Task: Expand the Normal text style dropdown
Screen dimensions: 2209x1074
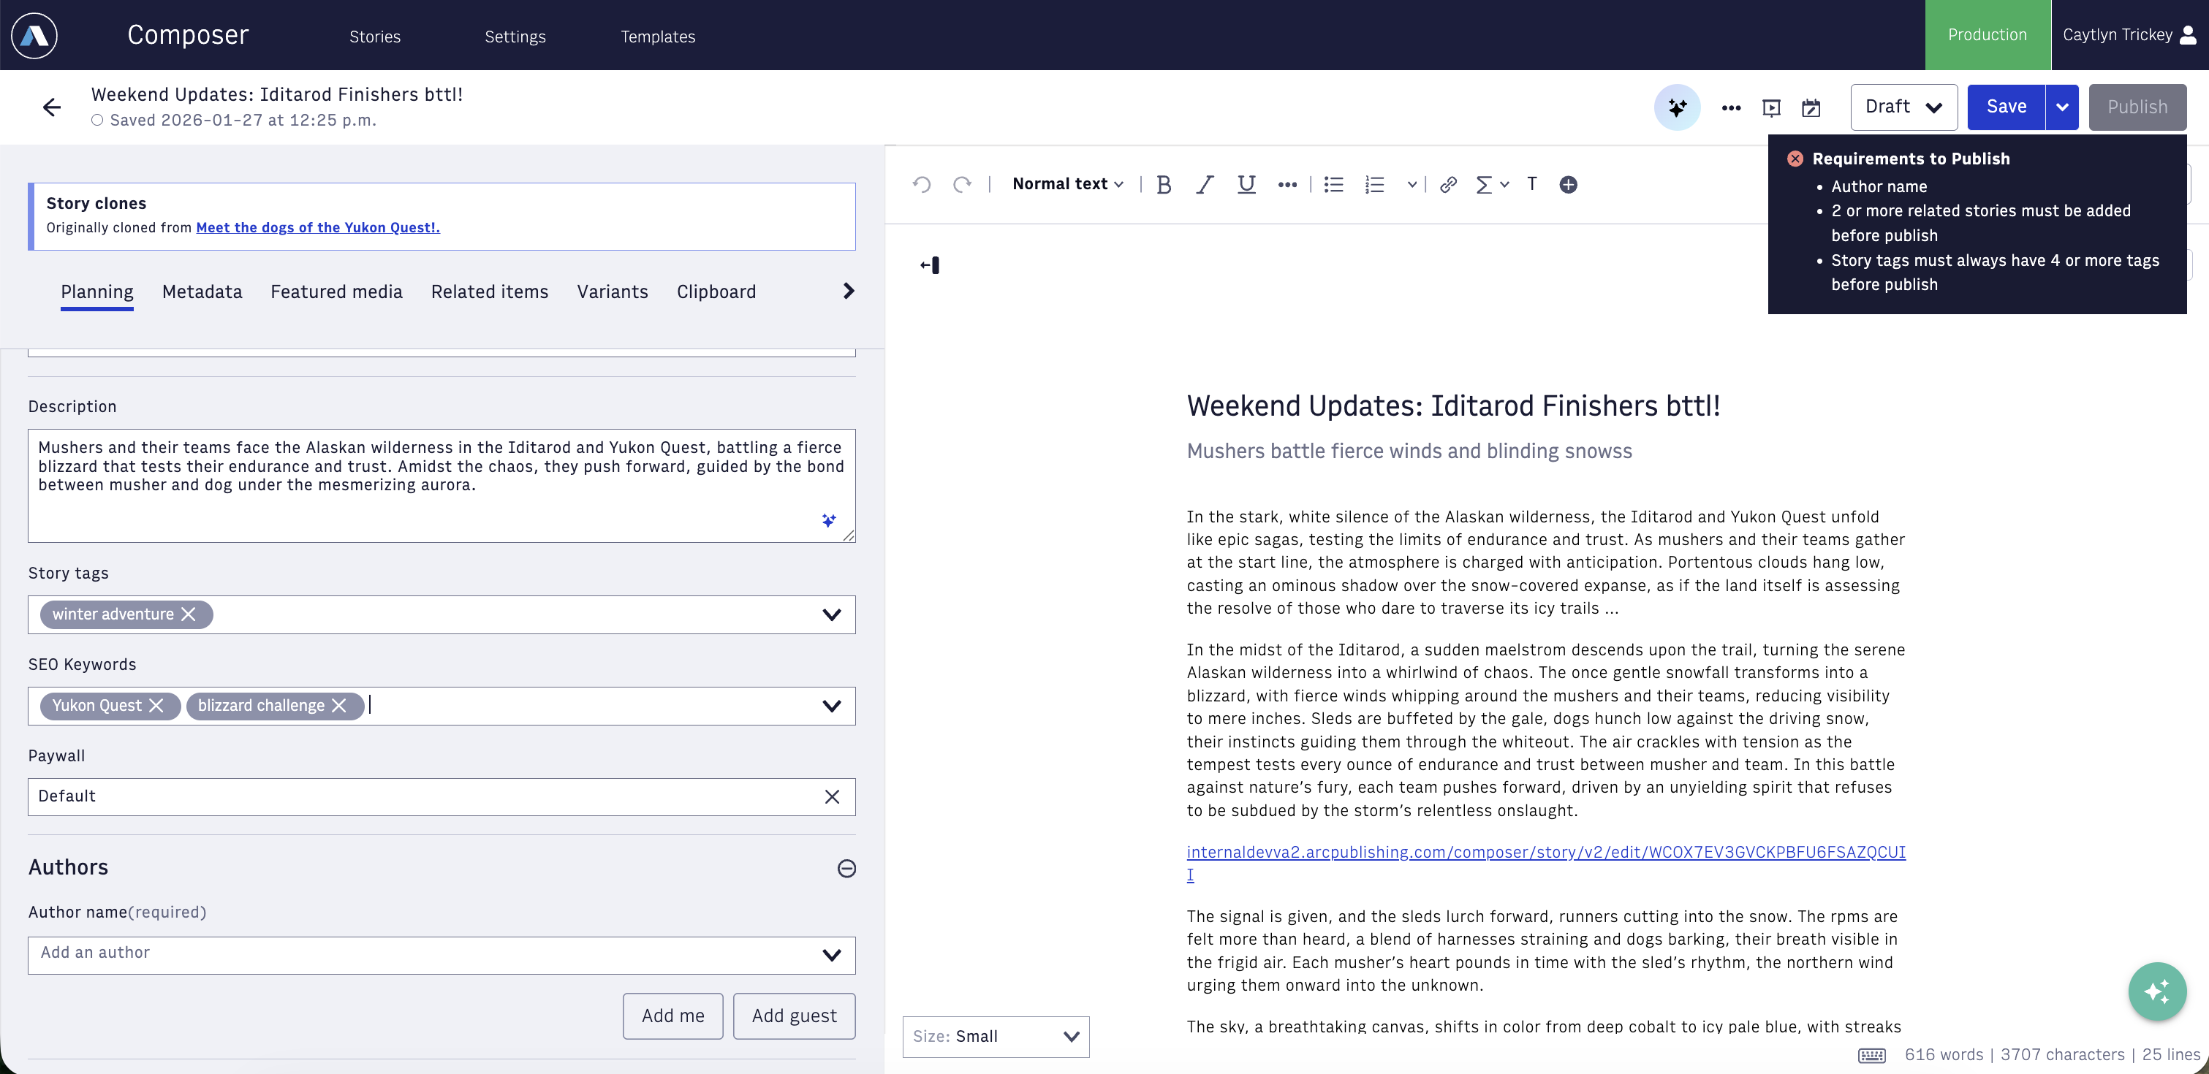Action: [x=1068, y=184]
